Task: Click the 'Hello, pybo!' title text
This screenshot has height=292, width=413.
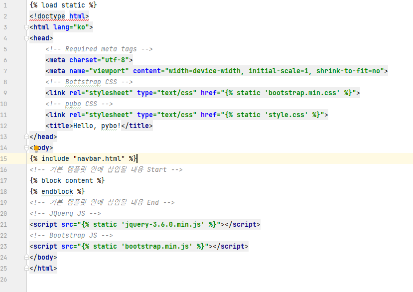Action: 97,126
